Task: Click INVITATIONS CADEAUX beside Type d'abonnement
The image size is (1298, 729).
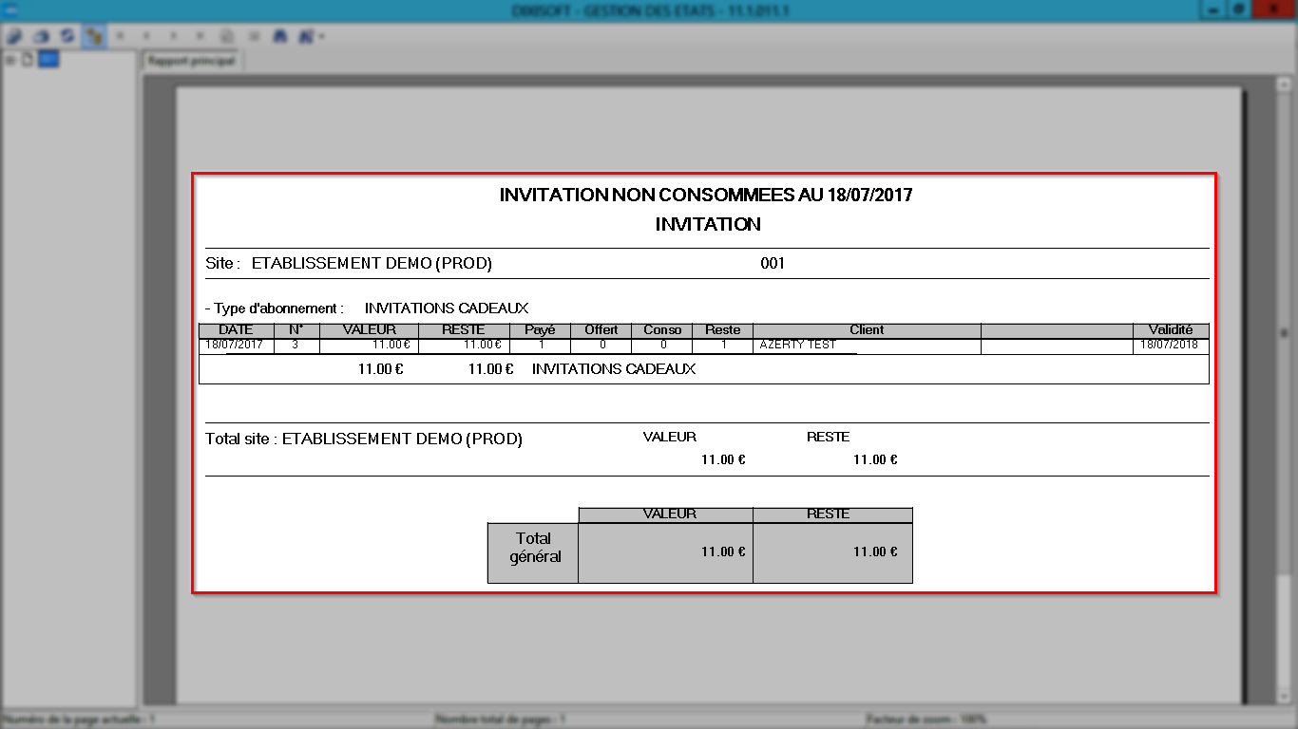Action: [x=447, y=308]
